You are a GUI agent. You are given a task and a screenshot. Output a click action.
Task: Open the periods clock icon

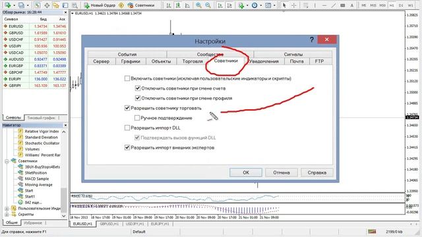(x=255, y=5)
